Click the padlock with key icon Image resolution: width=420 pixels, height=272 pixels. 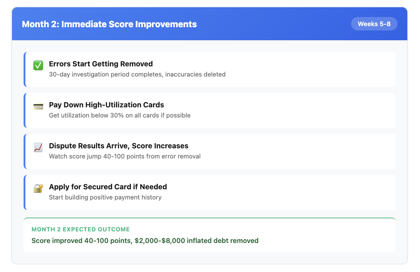[38, 188]
